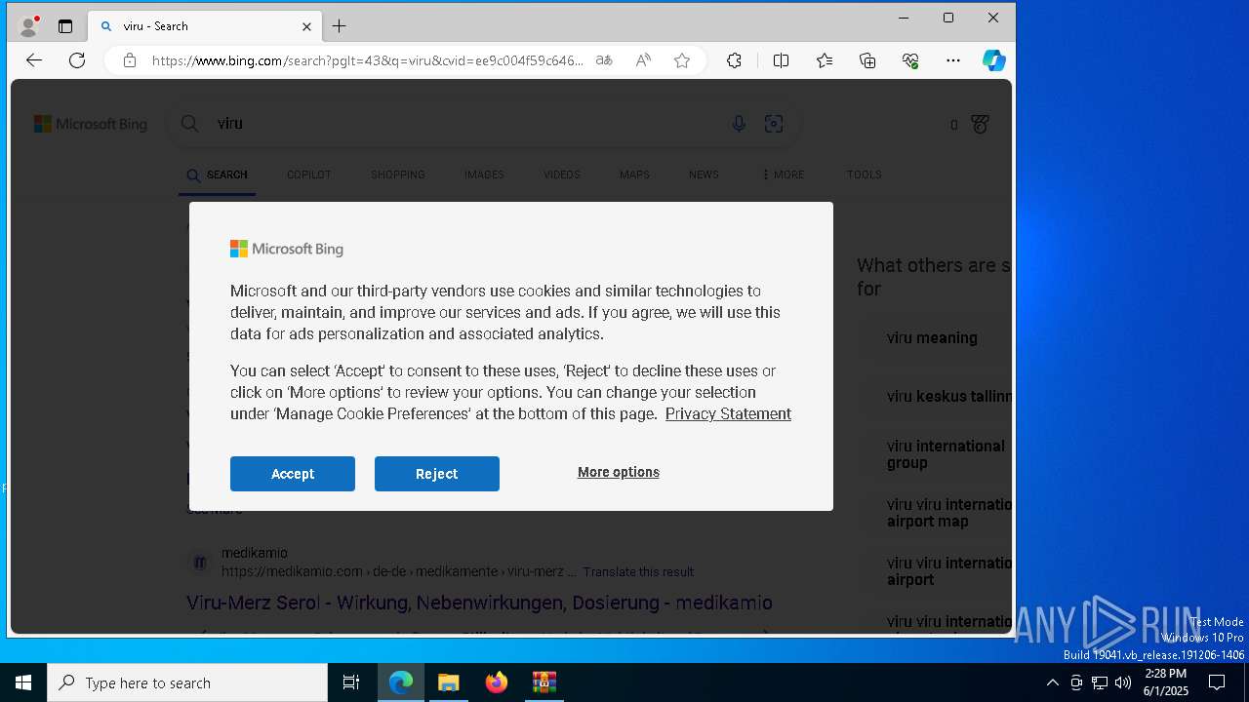Expand the MORE menu in Bing

click(783, 175)
